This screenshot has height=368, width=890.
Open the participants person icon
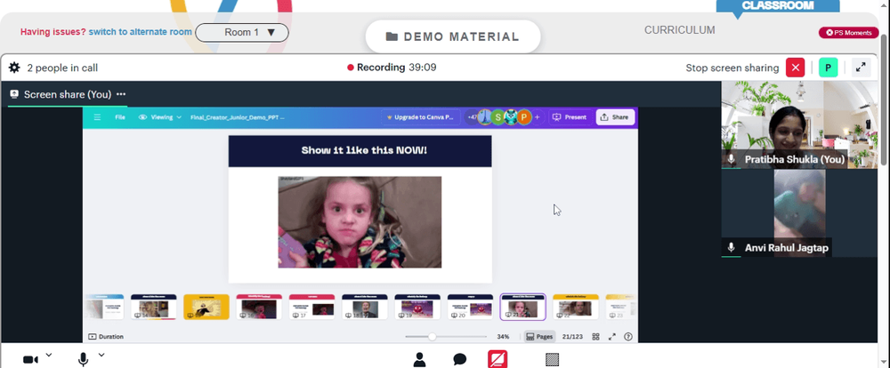click(419, 359)
